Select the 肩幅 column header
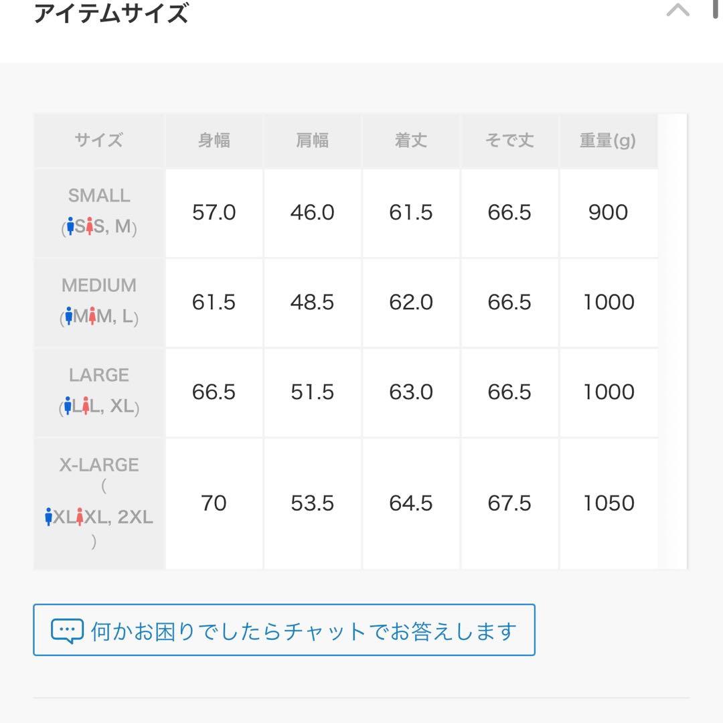 pyautogui.click(x=313, y=141)
